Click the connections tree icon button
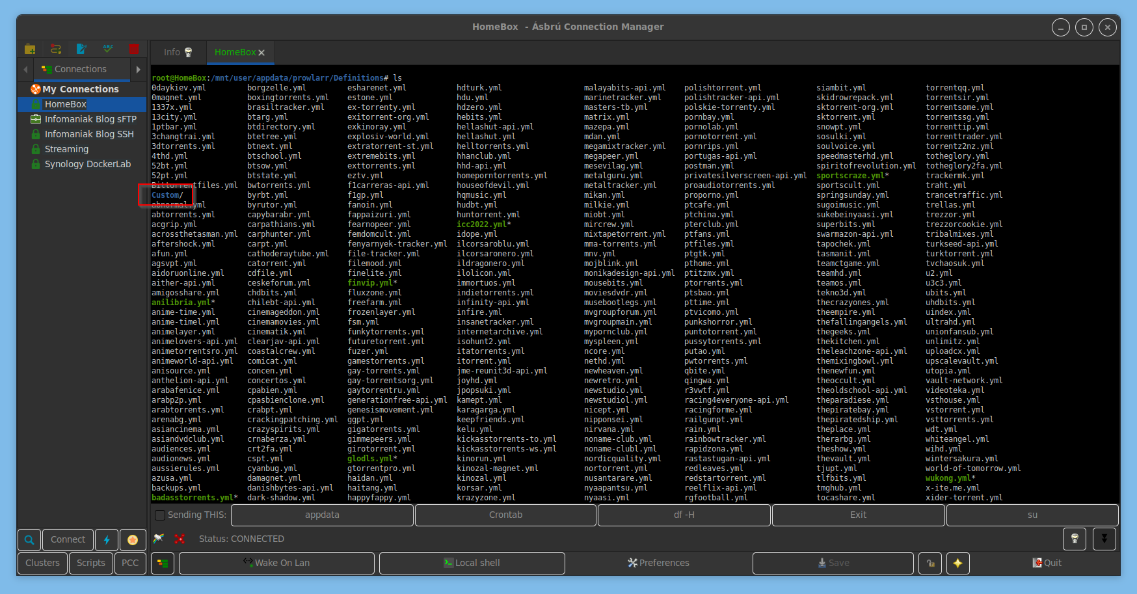The height and width of the screenshot is (594, 1137). point(163,563)
